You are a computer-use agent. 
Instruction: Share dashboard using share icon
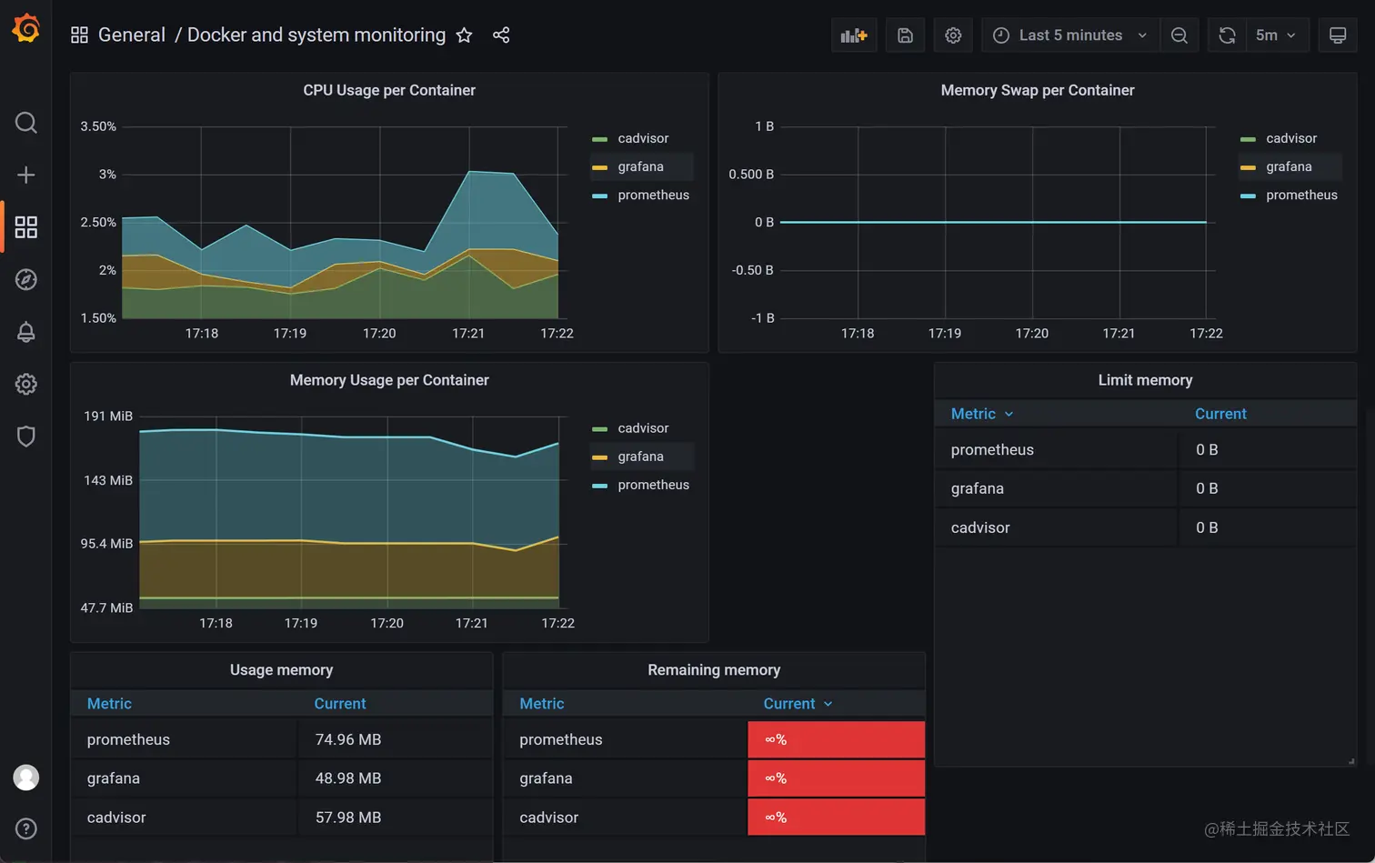click(x=501, y=35)
